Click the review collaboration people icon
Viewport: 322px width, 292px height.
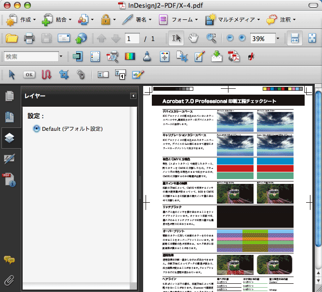tap(83, 20)
